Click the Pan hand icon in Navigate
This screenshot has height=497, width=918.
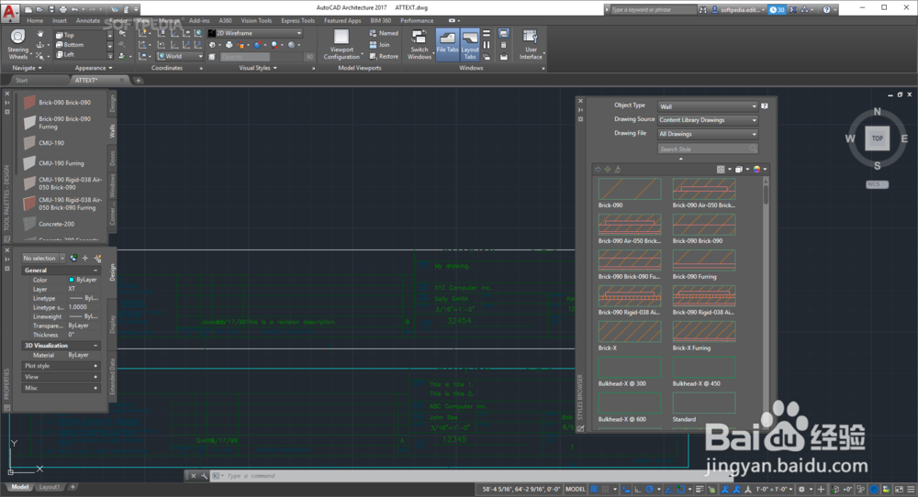[39, 34]
